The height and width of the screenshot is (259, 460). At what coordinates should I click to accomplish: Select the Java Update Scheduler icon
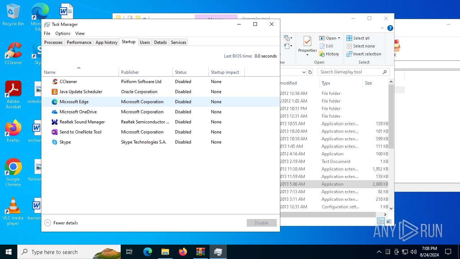click(55, 92)
